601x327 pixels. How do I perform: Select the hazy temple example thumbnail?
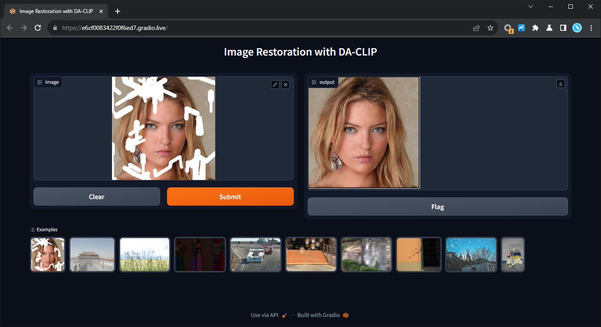tap(92, 254)
